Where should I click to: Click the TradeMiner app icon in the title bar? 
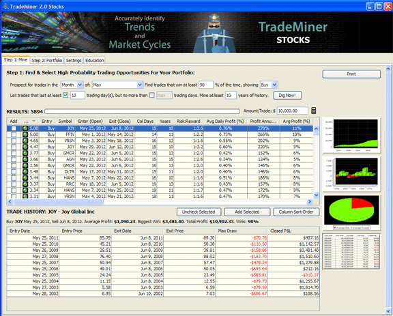click(x=5, y=6)
